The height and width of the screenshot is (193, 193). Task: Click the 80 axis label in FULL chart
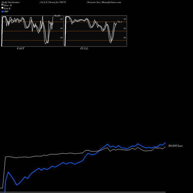(x=125, y=19)
